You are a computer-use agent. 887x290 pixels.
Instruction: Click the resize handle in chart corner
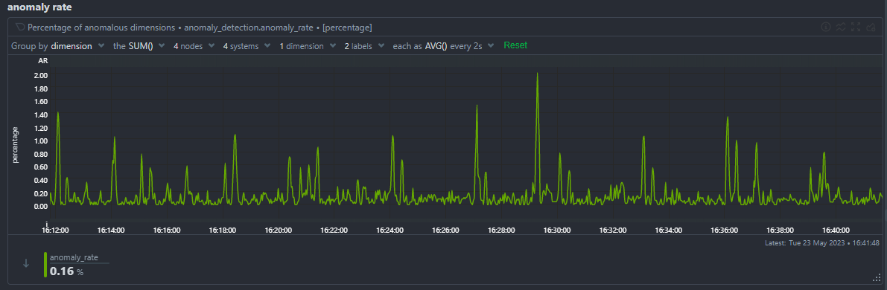tap(877, 277)
